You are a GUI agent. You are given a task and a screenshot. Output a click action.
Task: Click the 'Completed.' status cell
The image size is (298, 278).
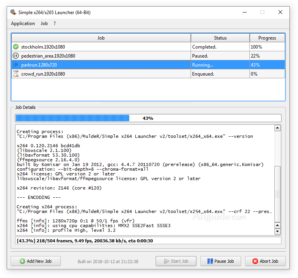220,47
